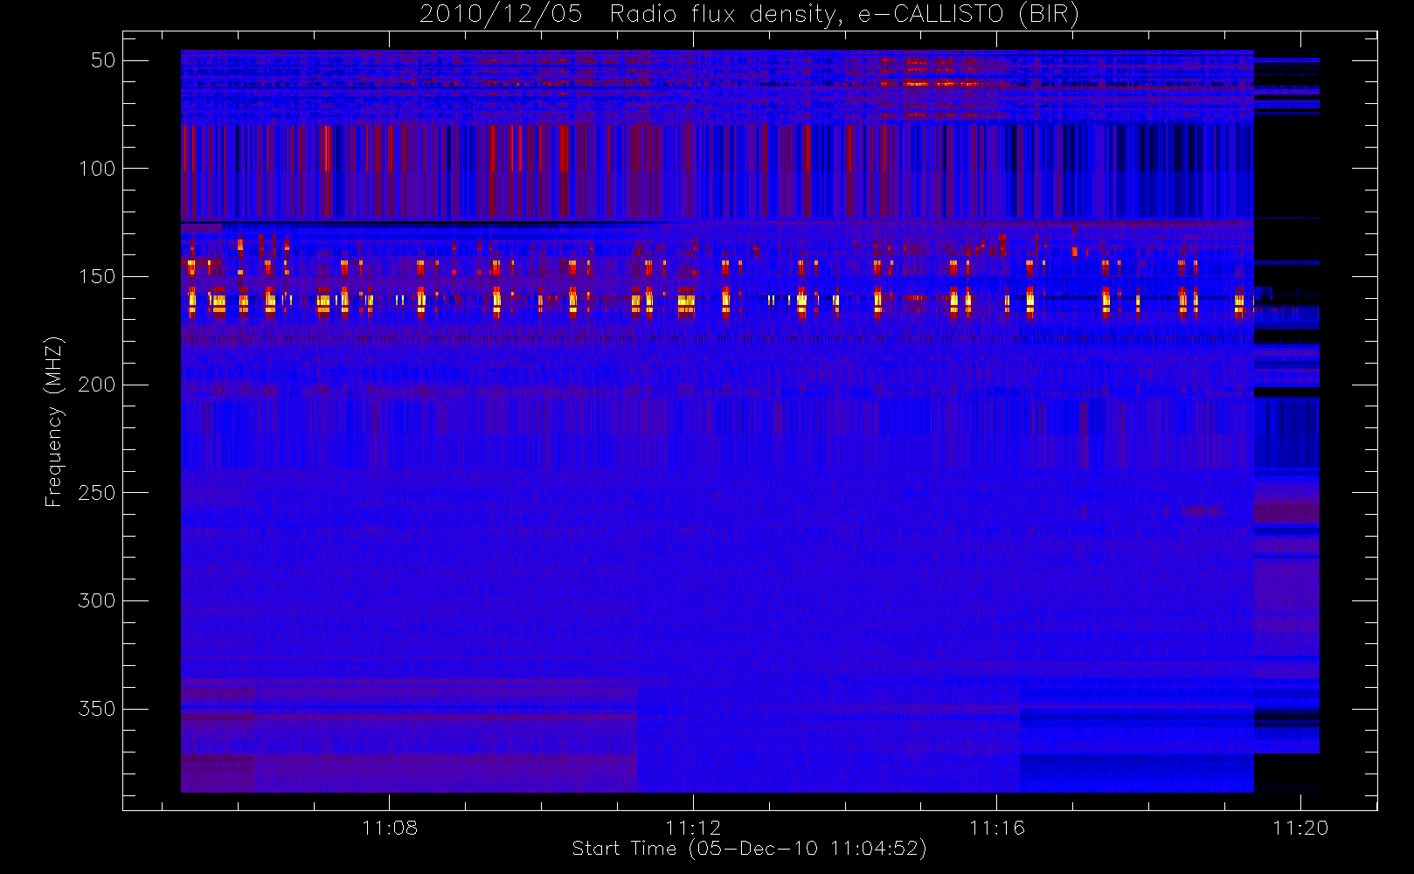Click the '200' frequency tick label
This screenshot has height=874, width=1414.
point(97,385)
